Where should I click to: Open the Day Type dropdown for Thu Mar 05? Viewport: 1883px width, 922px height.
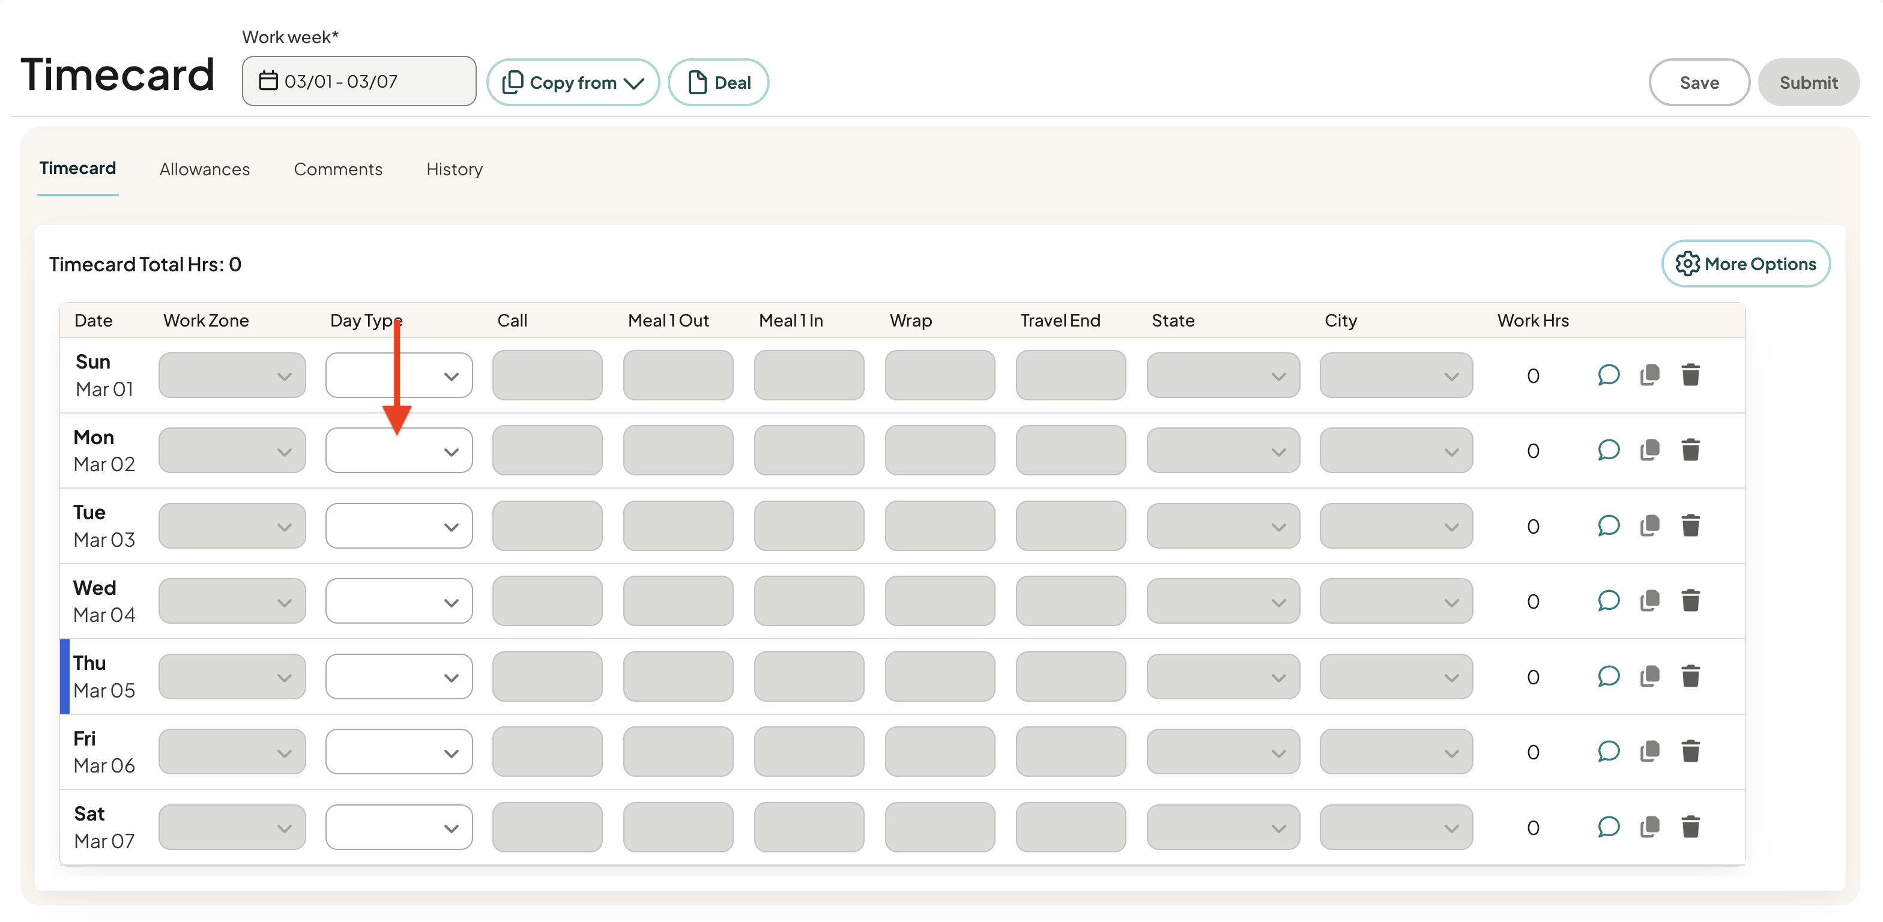[x=399, y=677]
